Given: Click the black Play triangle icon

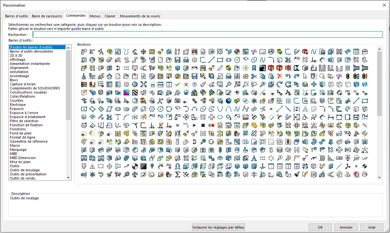Looking at the screenshot, I should [x=195, y=125].
